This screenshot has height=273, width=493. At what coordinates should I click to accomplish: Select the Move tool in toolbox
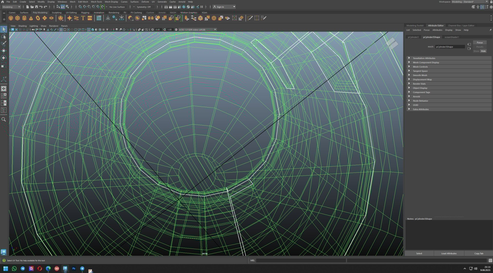click(4, 51)
